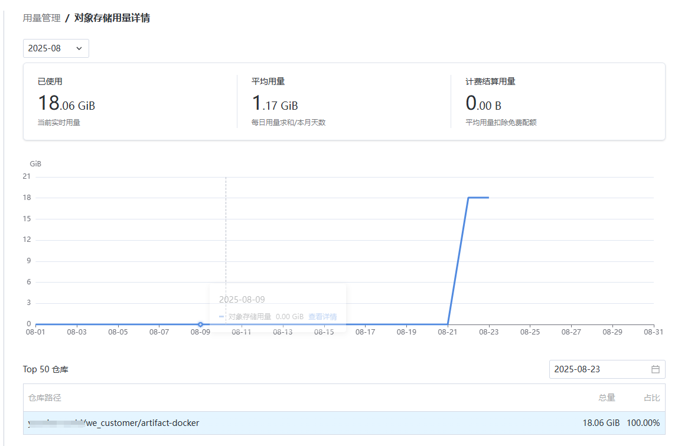Click the 占比 column header
678x446 pixels.
[651, 398]
